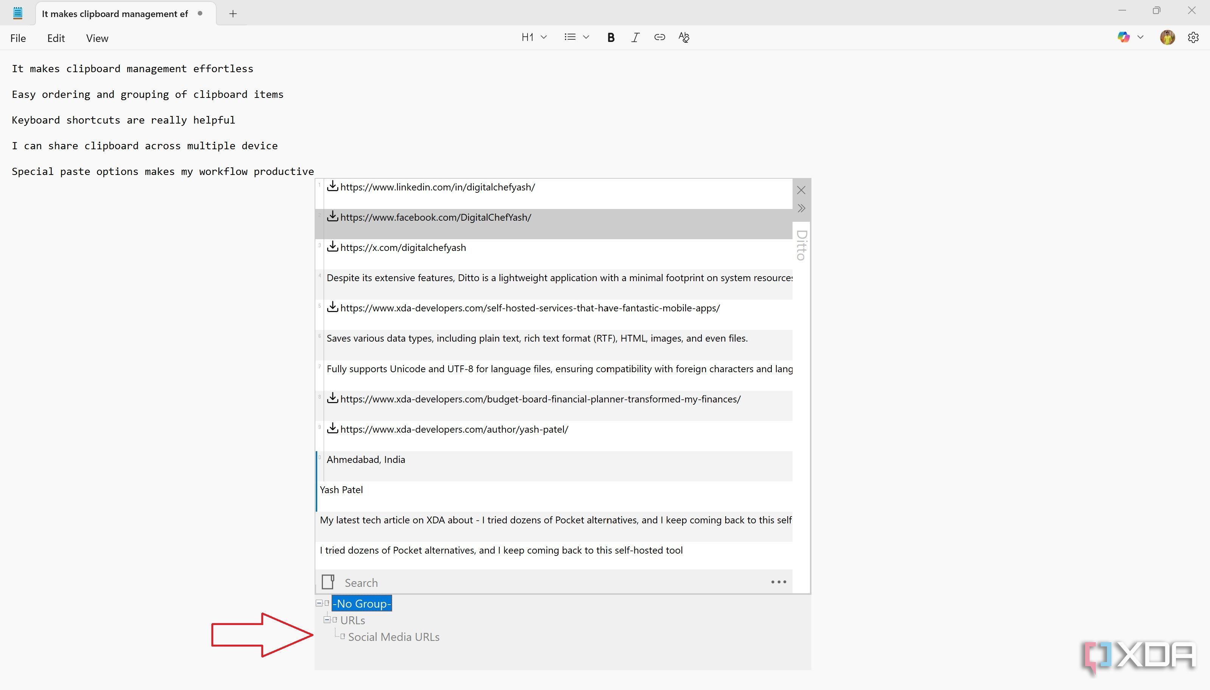Open the File menu
The image size is (1210, 690).
(18, 39)
